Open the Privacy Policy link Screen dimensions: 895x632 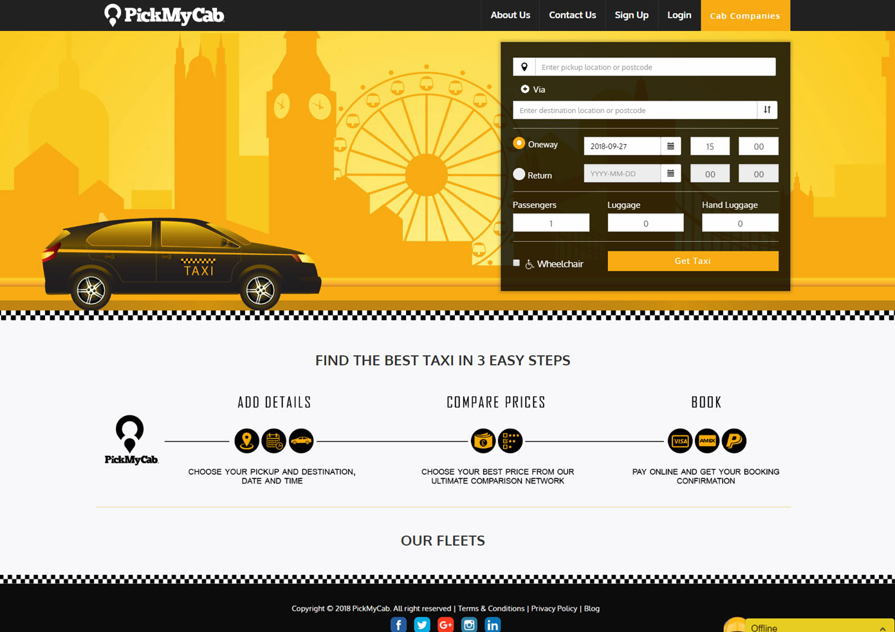tap(554, 608)
